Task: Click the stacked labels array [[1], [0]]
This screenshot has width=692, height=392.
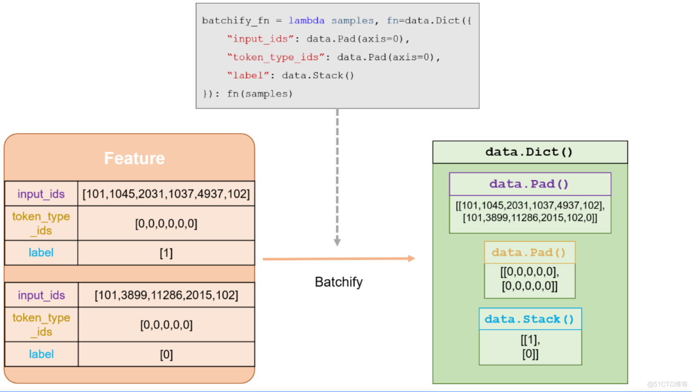Action: [530, 347]
